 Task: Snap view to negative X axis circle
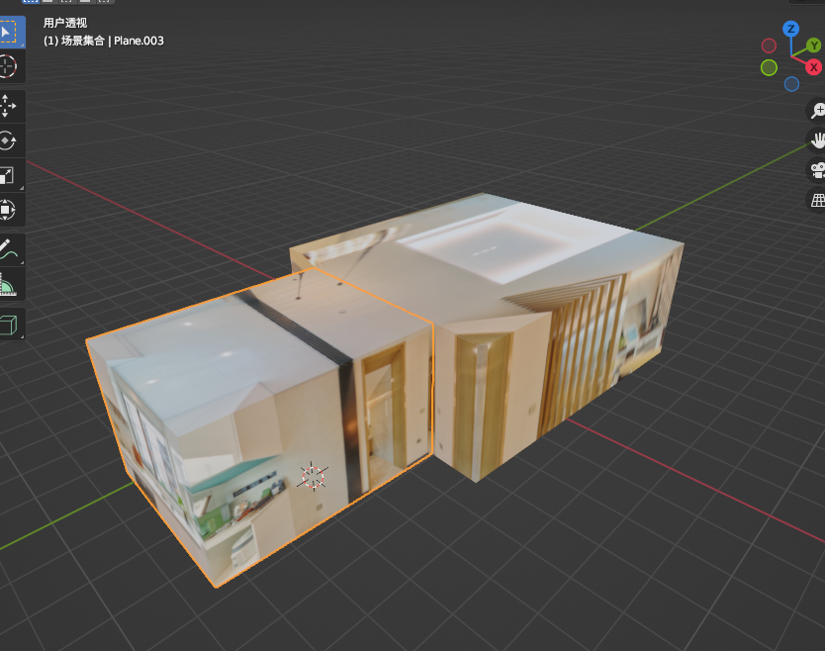pos(769,46)
